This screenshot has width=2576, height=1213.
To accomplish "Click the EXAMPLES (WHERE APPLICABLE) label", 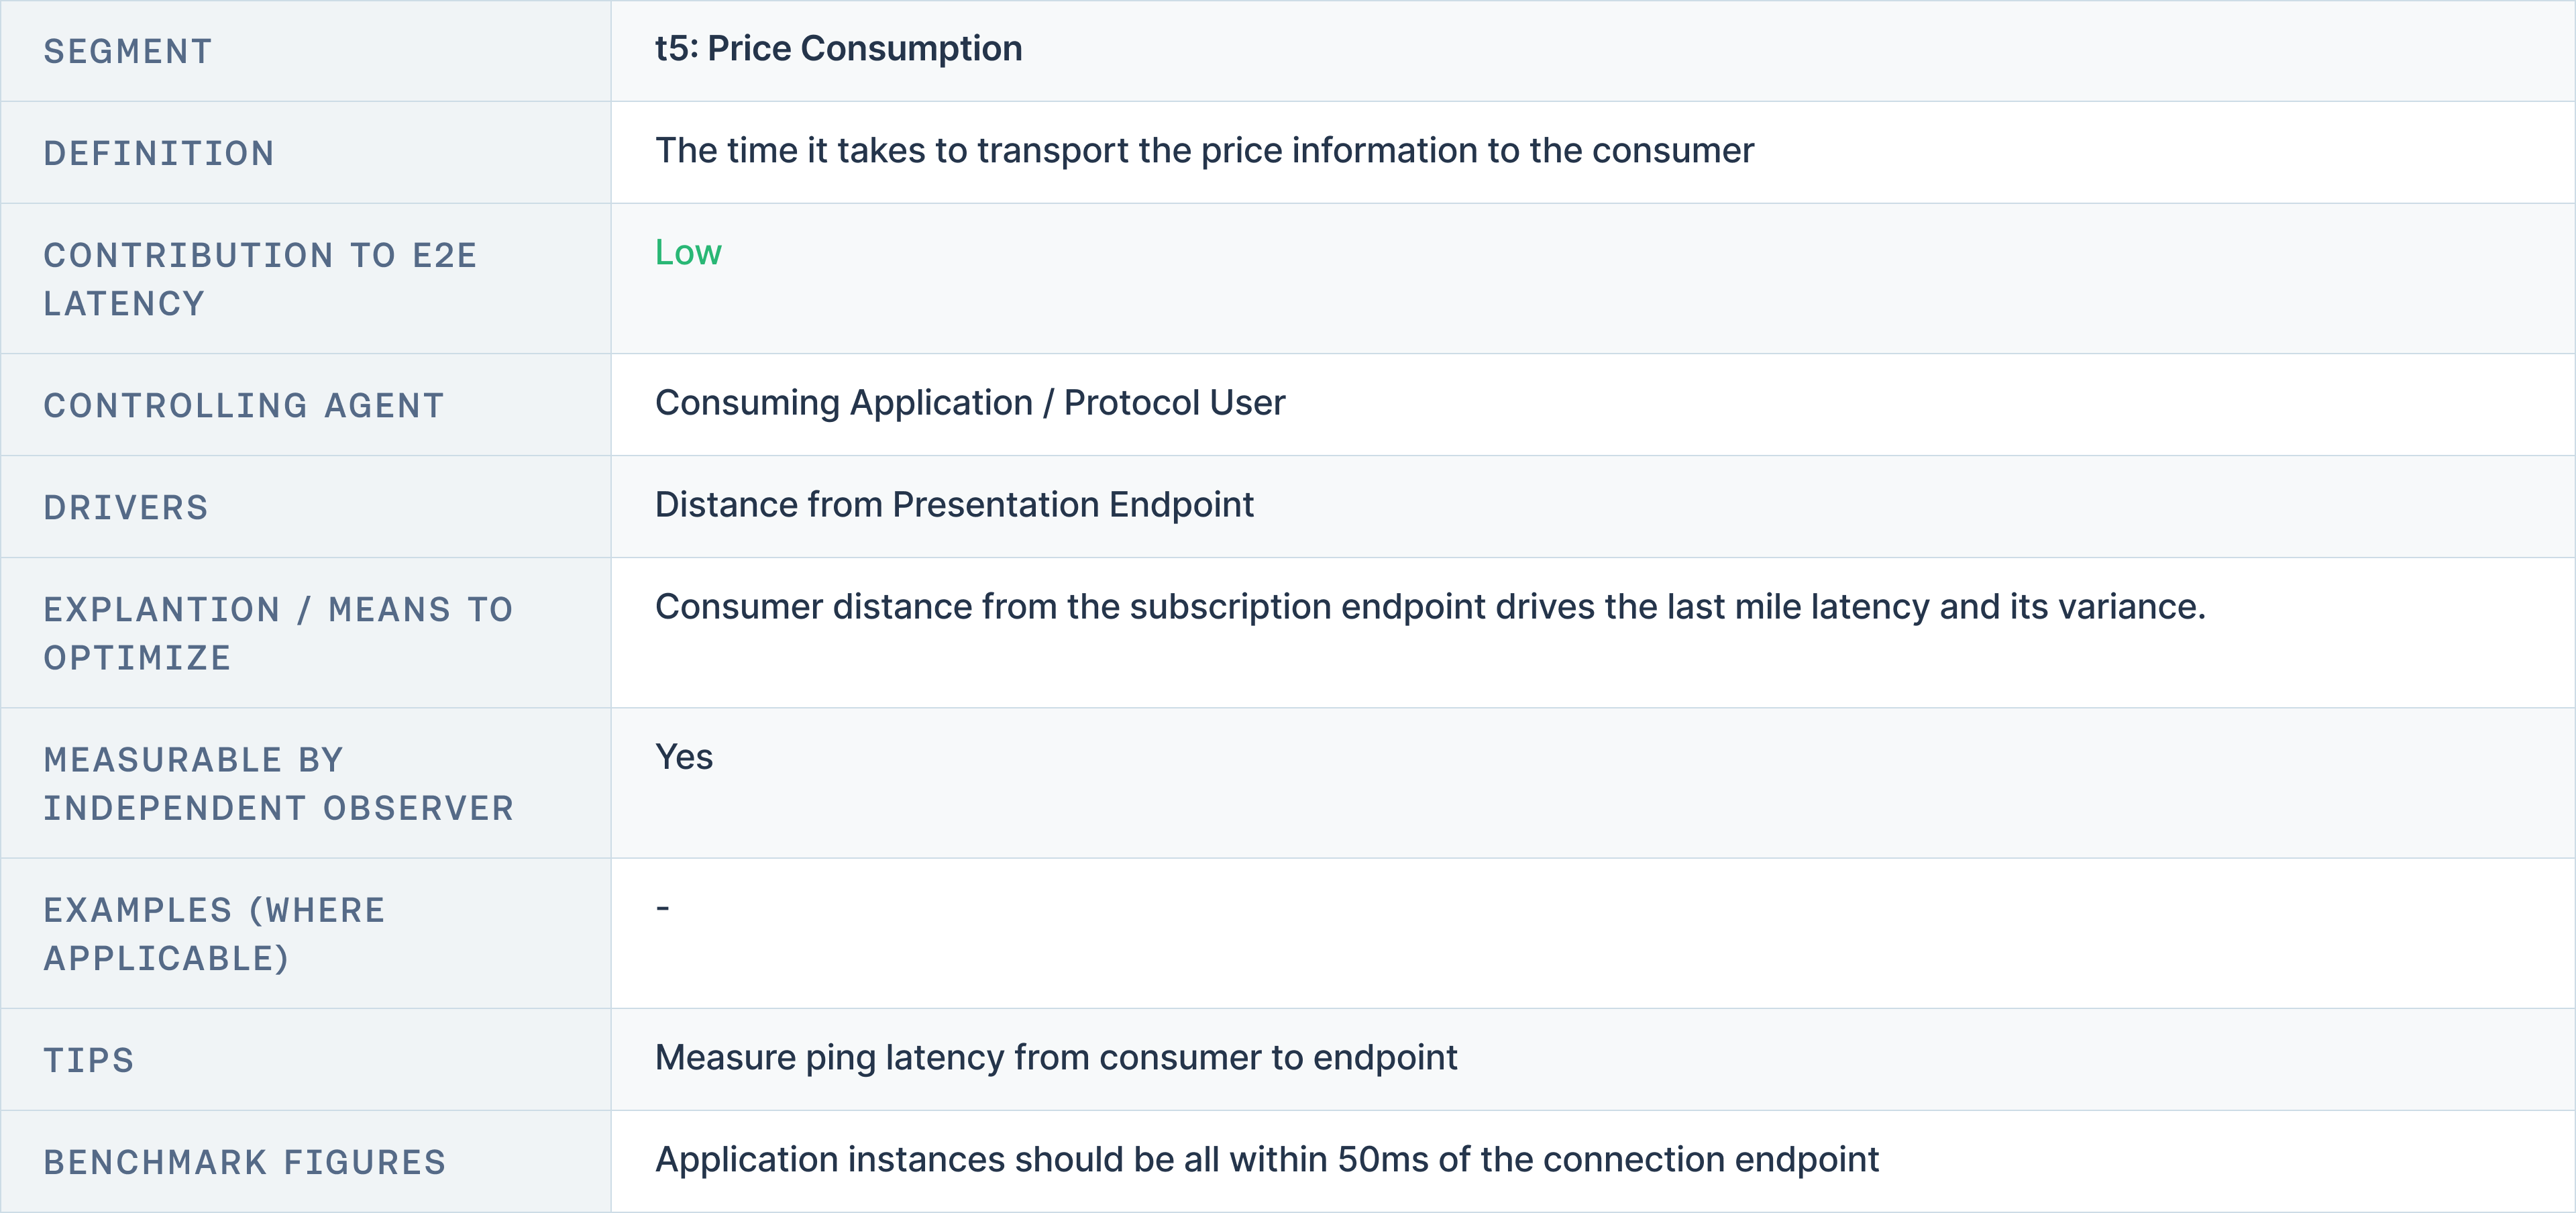I will 214,934.
